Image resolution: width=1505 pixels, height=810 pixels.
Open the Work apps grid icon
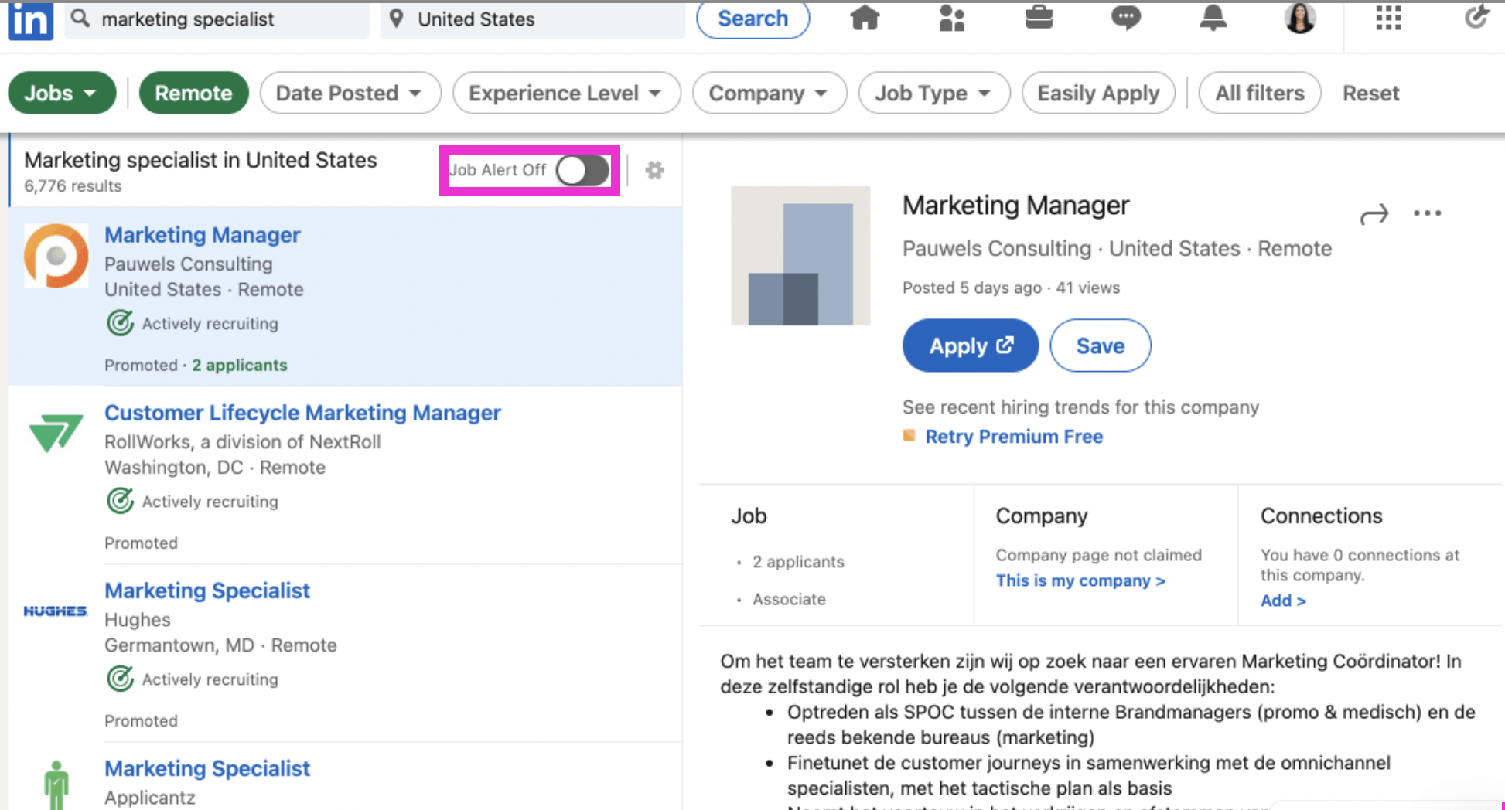tap(1388, 18)
